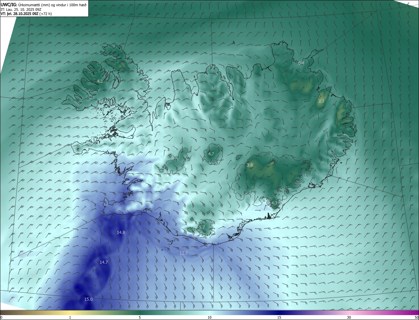Viewport: 419px width, 320px height.
Task: Click the 30 tick on the color scale
Action: 349,317
